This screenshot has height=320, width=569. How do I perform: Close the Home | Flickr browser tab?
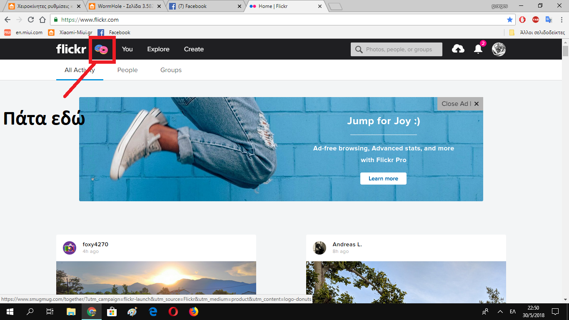[x=320, y=6]
